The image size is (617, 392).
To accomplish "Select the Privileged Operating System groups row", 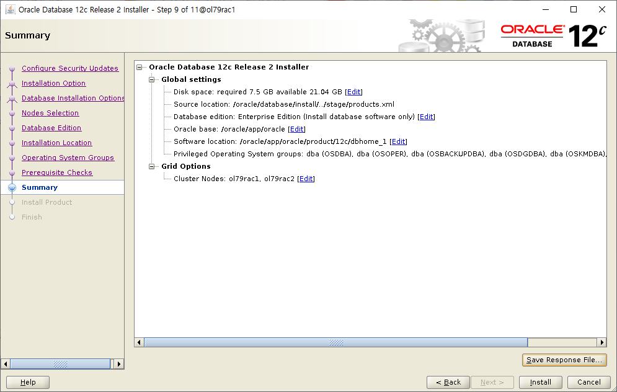I will click(389, 154).
